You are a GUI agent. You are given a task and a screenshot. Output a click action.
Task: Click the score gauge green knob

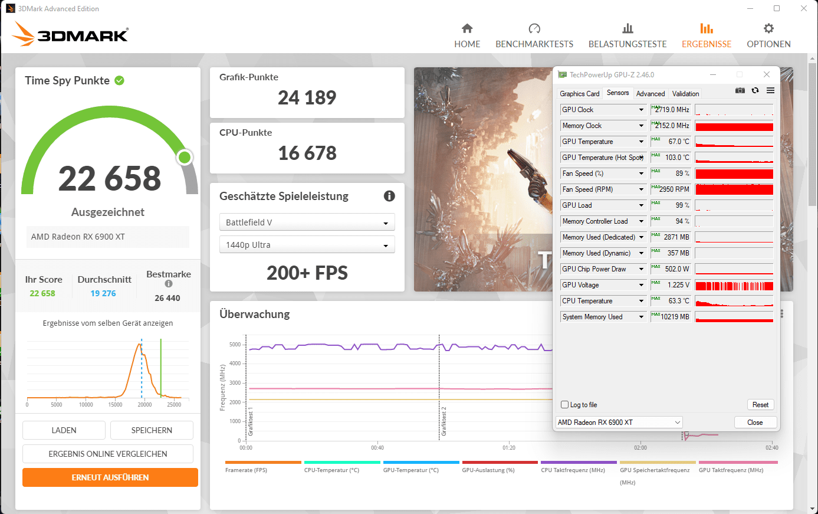pyautogui.click(x=185, y=157)
